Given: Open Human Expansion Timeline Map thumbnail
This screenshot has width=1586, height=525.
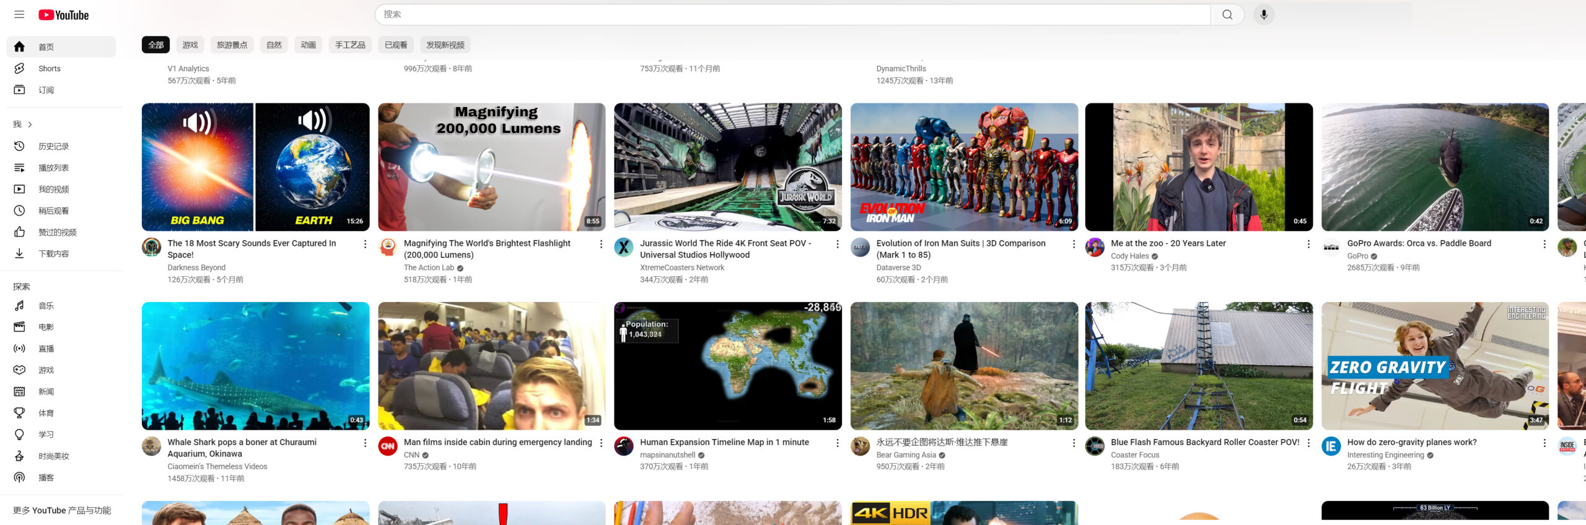Looking at the screenshot, I should [728, 366].
